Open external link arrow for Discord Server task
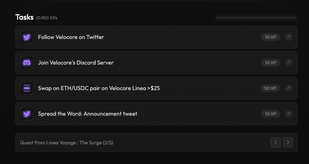The height and width of the screenshot is (164, 309). point(289,63)
